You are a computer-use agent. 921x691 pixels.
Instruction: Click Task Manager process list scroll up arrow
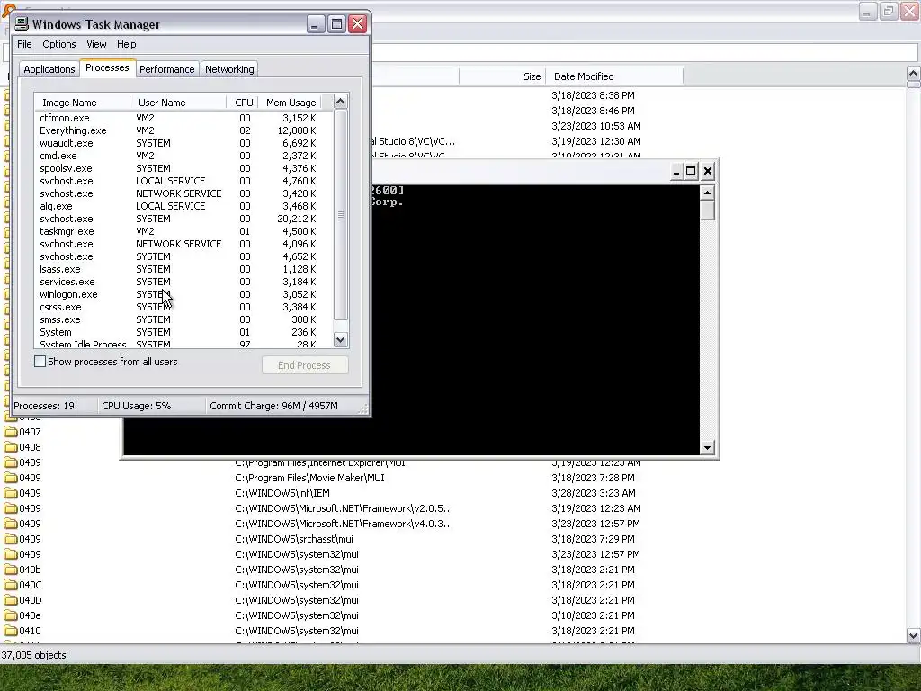tap(341, 102)
